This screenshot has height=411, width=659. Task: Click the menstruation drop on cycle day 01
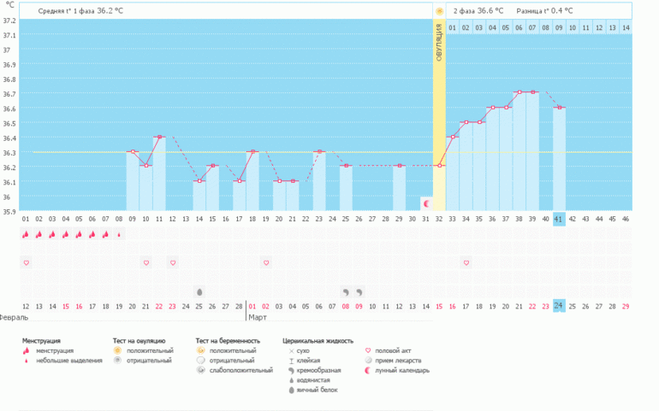point(26,234)
